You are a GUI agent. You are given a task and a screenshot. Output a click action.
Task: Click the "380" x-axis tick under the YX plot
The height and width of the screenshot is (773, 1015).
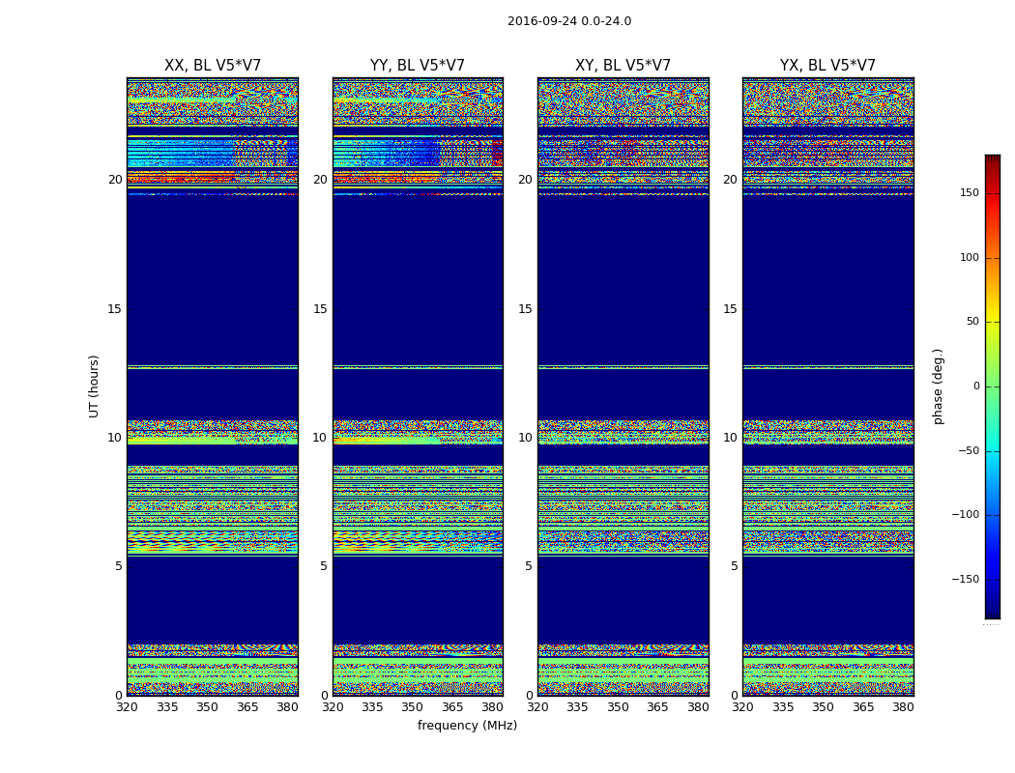tap(903, 707)
